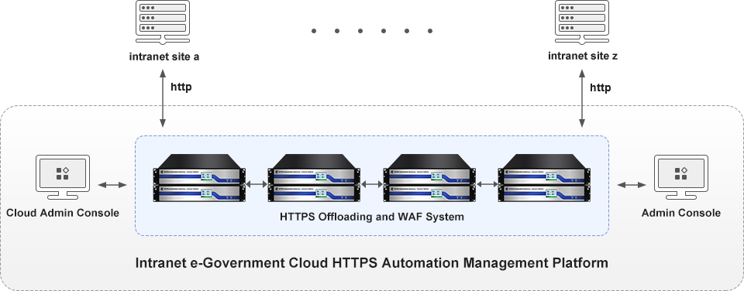Click the 'intranet site a' label
744x291 pixels.
pos(164,56)
